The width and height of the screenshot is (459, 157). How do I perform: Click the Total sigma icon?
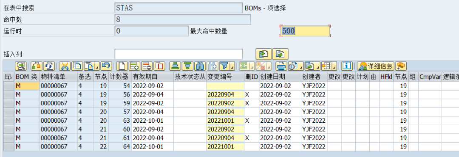[244, 66]
